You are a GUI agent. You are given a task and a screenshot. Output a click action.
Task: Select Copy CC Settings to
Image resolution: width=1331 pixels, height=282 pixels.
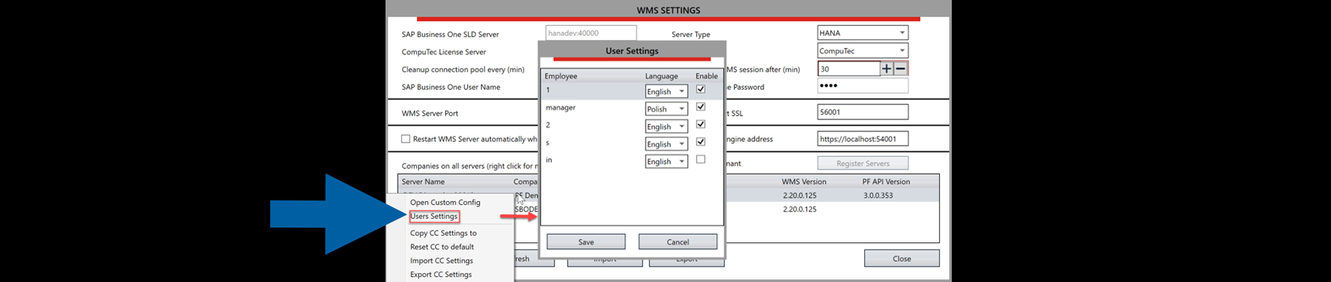(x=443, y=233)
